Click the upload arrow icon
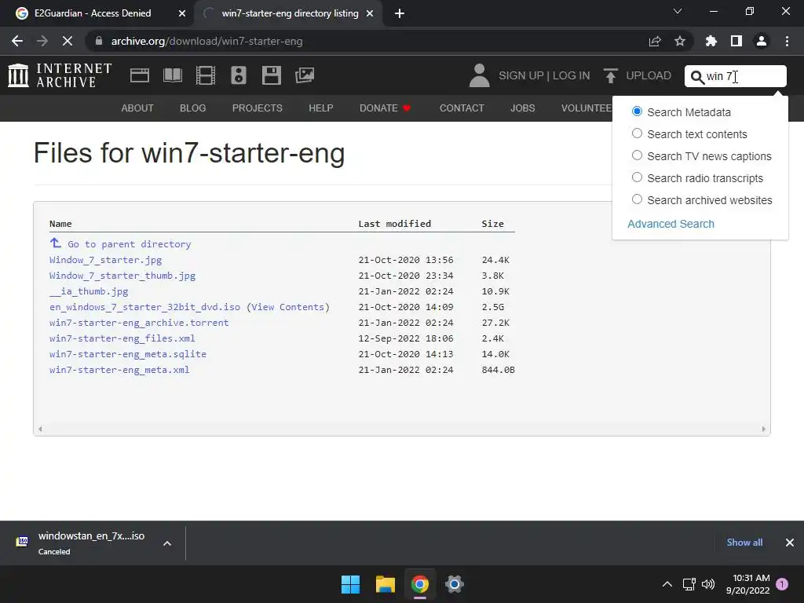This screenshot has height=603, width=804. (x=610, y=75)
